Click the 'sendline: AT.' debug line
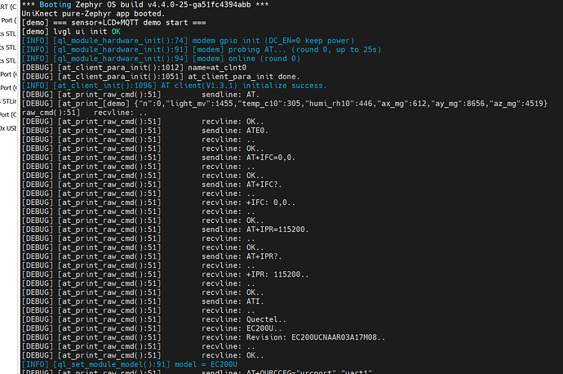 [140, 95]
